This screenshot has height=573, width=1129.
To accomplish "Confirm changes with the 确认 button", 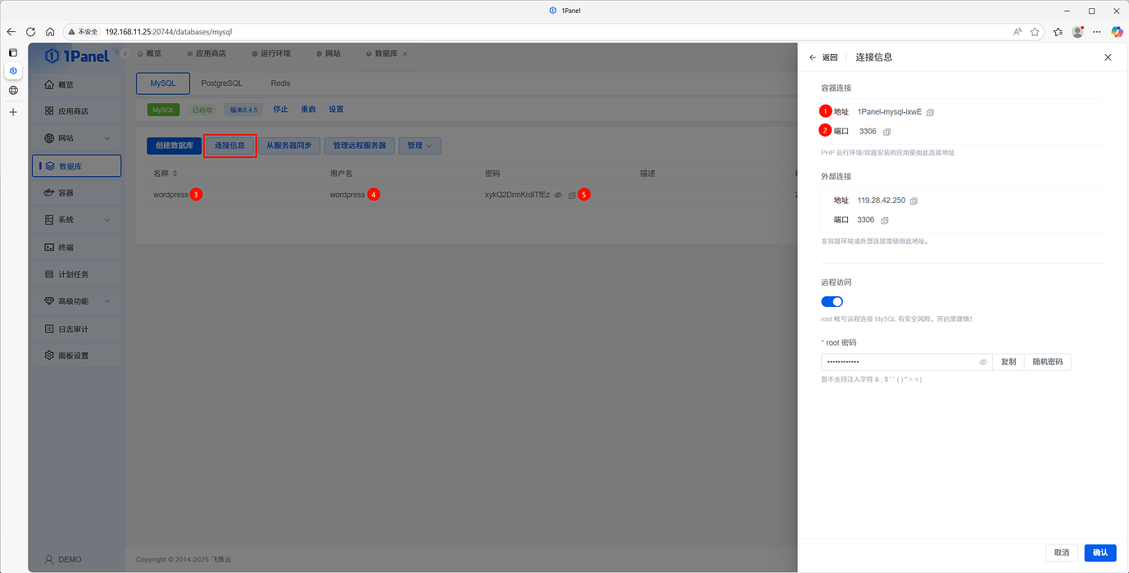I will (x=1100, y=553).
